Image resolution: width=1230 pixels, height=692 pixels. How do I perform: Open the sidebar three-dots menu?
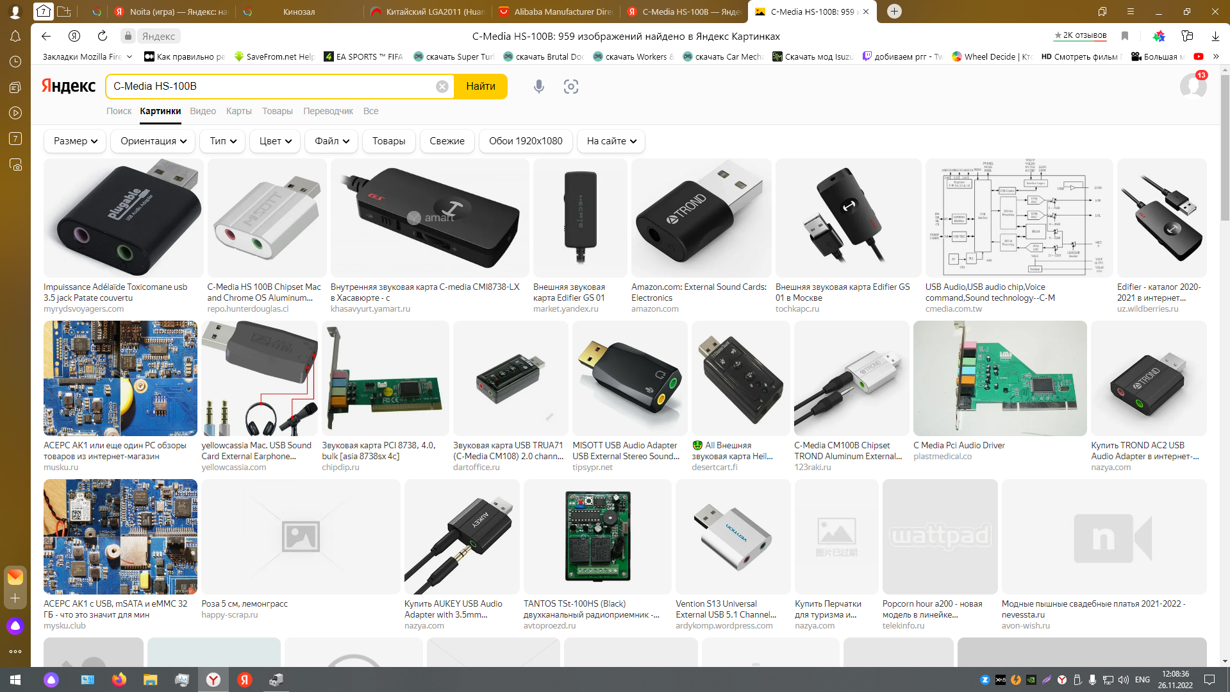coord(15,652)
